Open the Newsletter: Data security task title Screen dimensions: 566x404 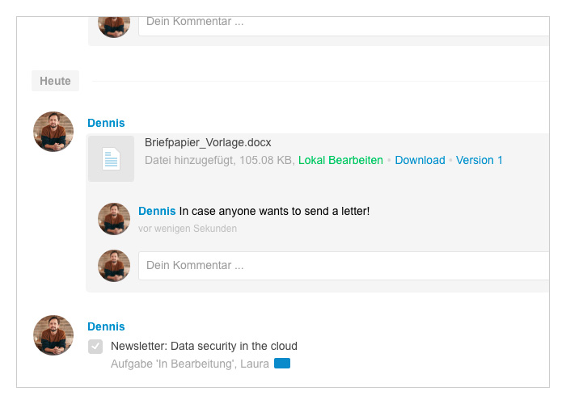point(204,346)
